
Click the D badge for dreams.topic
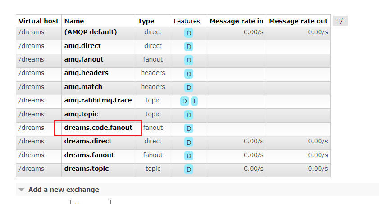(x=189, y=169)
